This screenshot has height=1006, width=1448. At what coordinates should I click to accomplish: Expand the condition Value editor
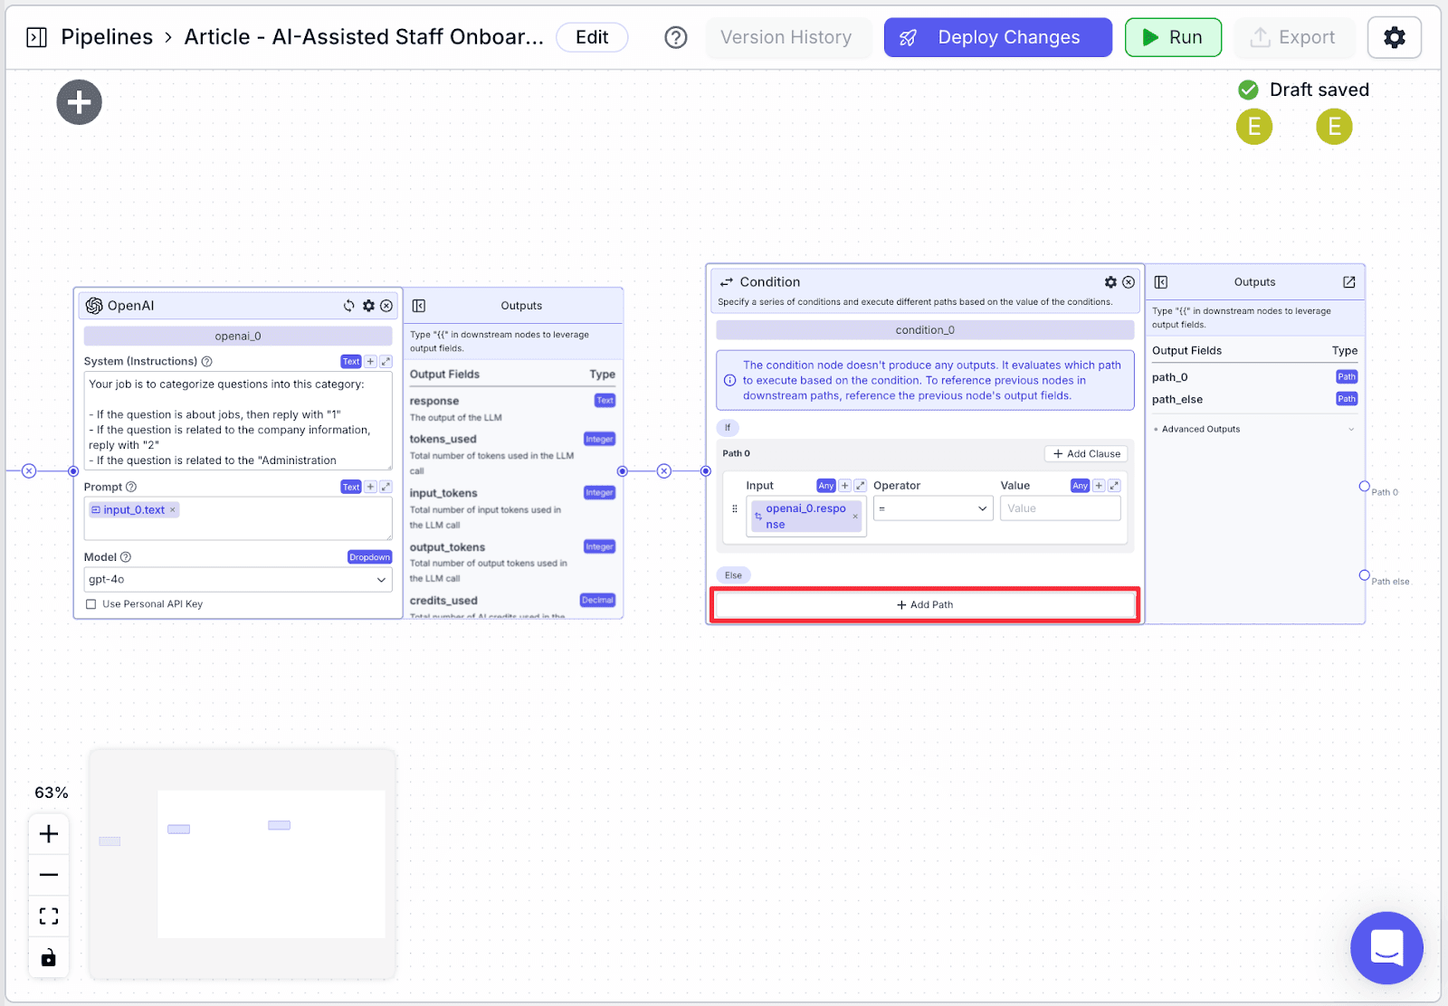(1114, 486)
